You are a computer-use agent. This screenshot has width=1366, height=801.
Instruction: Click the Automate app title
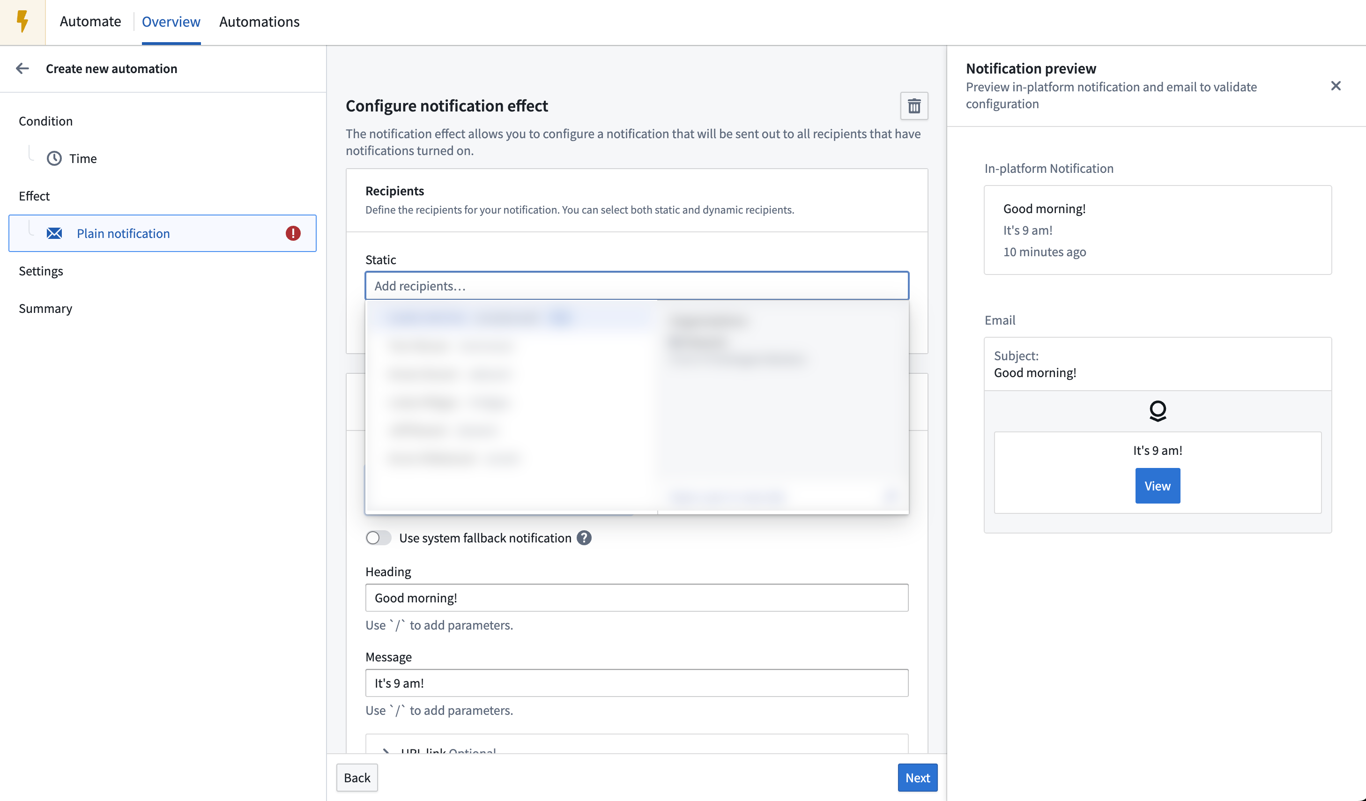(90, 22)
